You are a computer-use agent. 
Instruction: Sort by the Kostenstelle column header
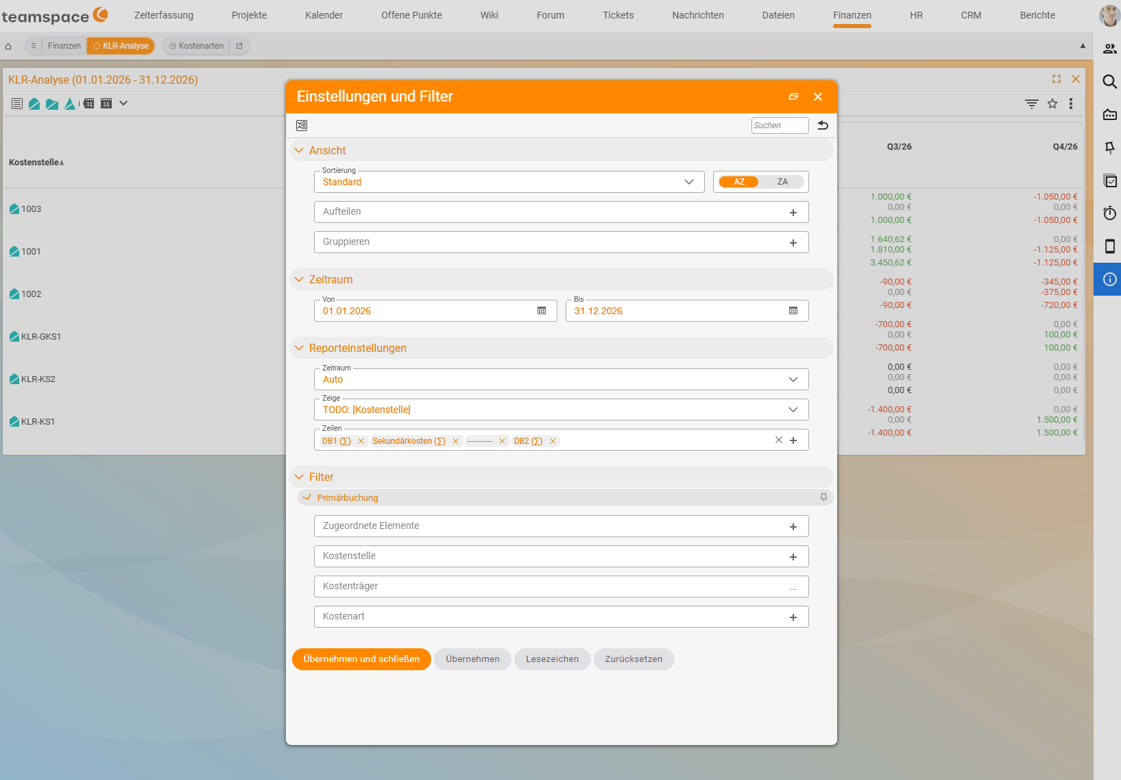[x=36, y=163]
